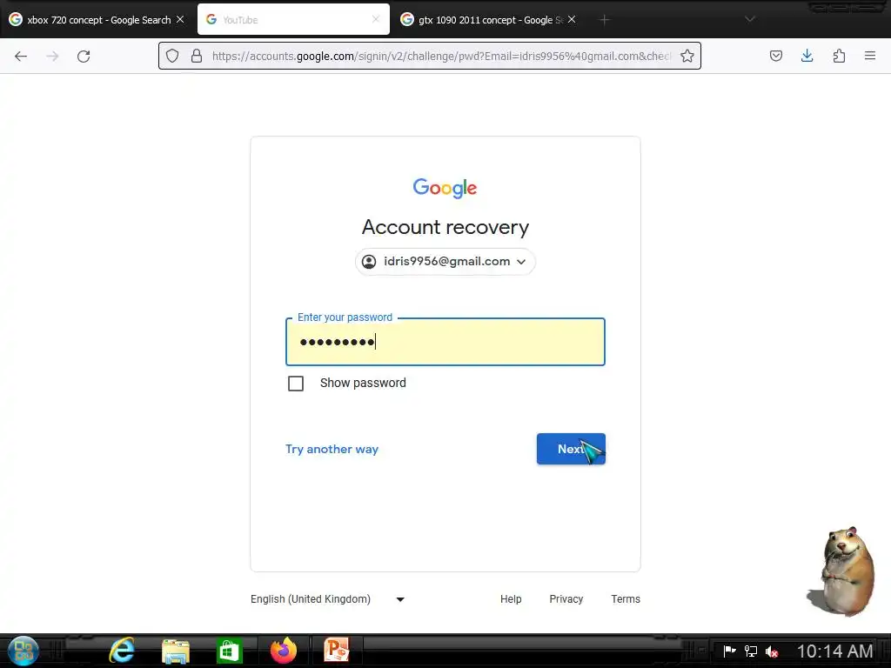
Task: Click the muted volume tray icon
Action: (772, 651)
